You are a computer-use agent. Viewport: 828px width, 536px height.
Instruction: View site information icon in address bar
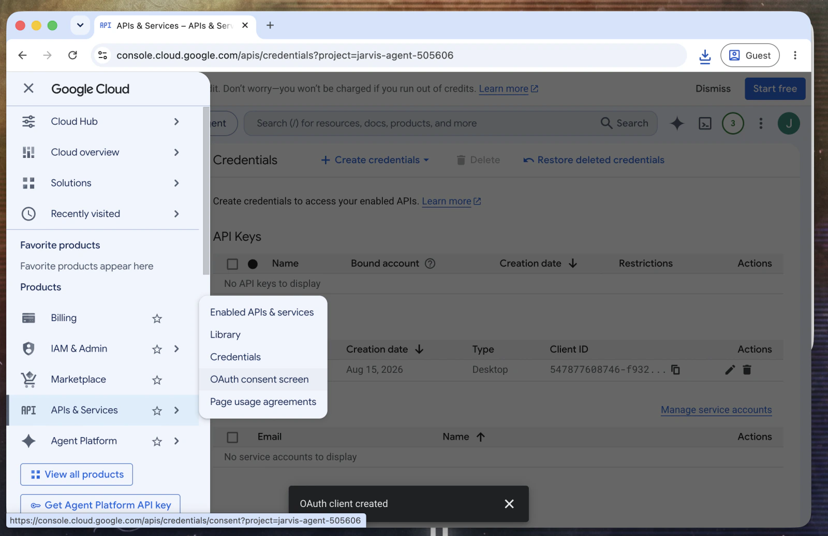[x=102, y=55]
